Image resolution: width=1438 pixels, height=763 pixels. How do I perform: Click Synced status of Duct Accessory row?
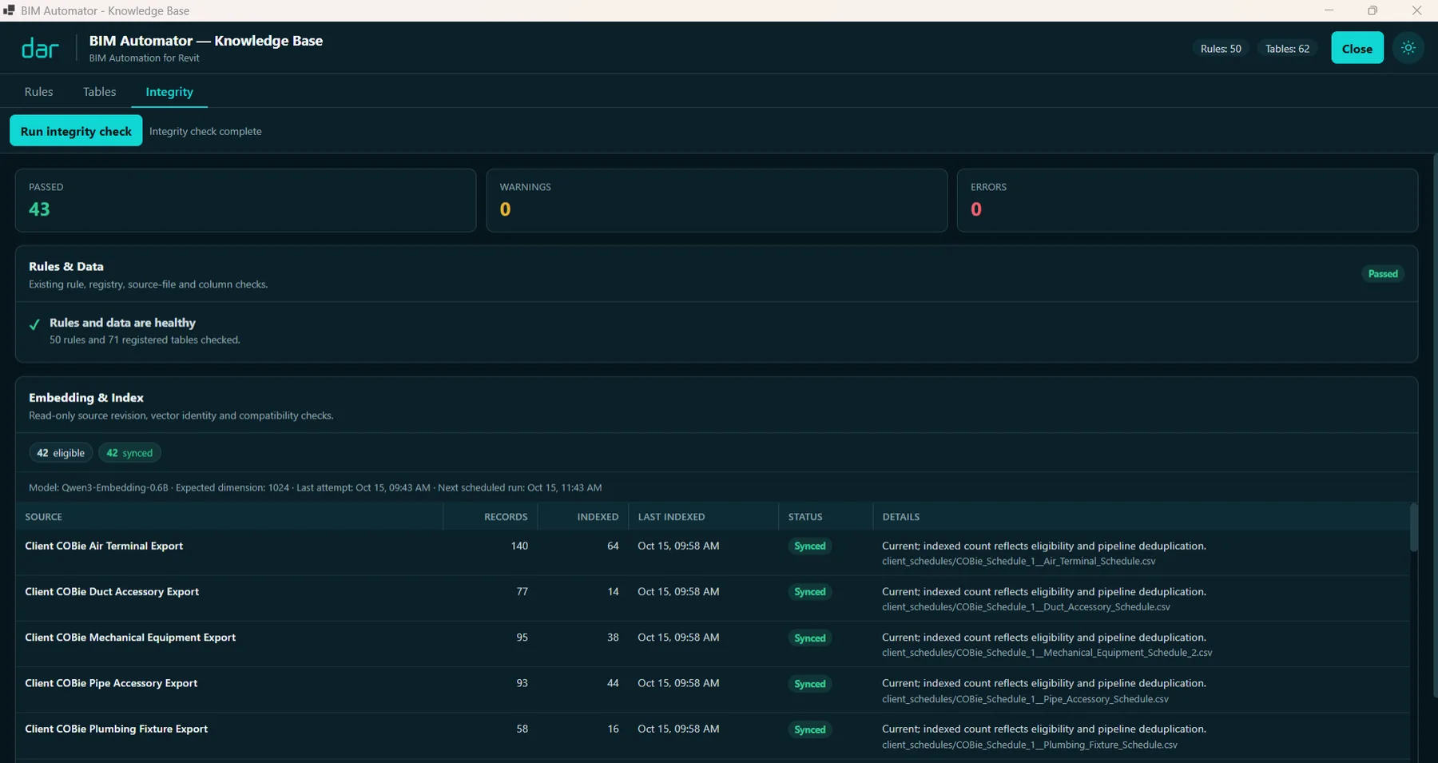[x=809, y=592]
